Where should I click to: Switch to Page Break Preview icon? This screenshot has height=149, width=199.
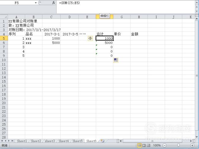click(x=148, y=145)
